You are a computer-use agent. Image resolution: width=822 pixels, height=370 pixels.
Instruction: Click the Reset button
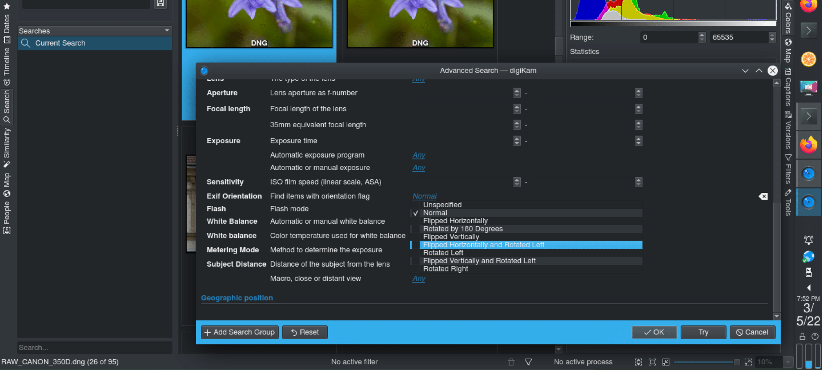point(305,332)
